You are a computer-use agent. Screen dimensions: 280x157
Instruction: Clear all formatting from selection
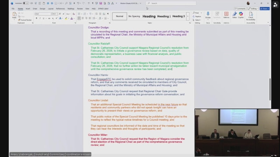73,14
